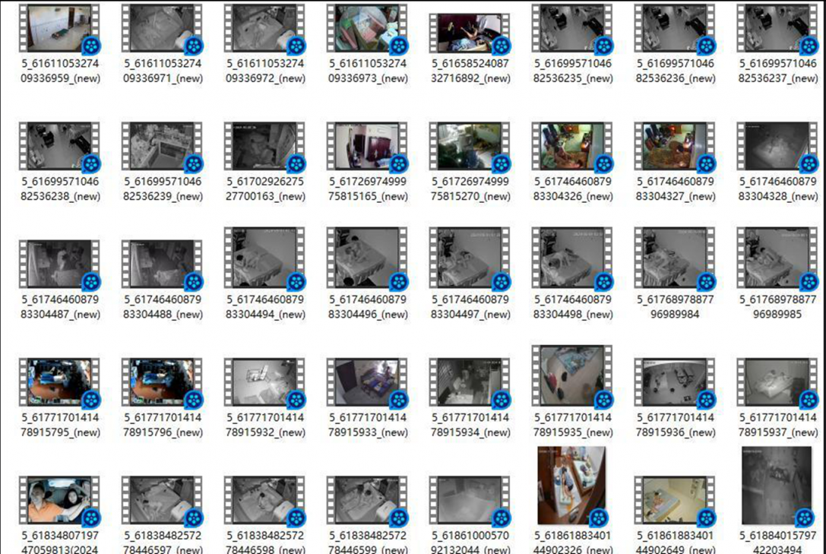This screenshot has width=826, height=554.
Task: Click thumbnail of file ending in 44902649
Action: coord(675,502)
